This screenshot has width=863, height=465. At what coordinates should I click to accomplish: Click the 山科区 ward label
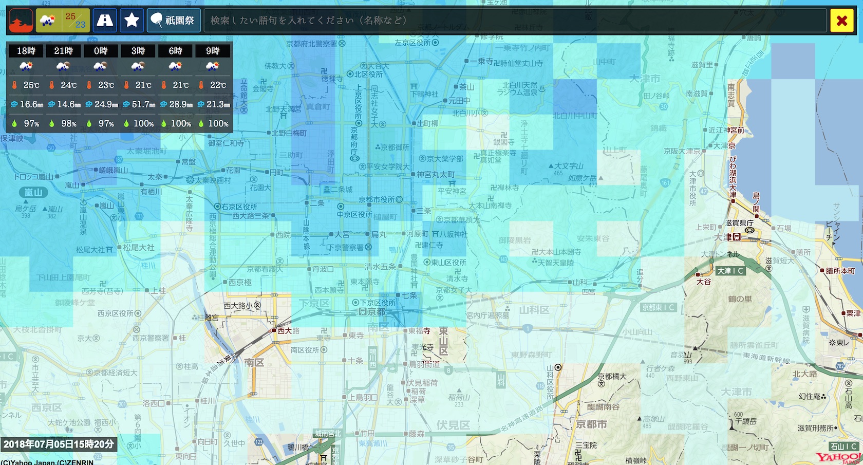click(x=534, y=310)
